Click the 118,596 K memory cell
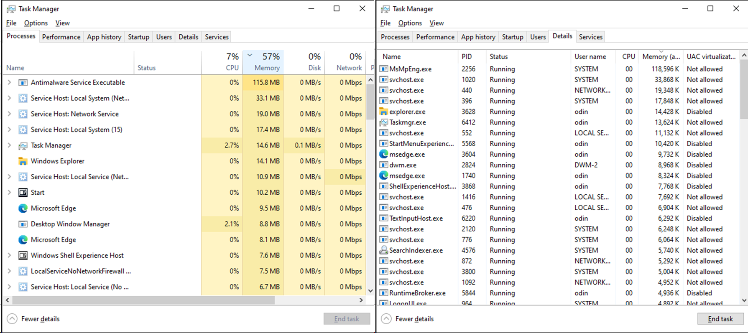 (665, 69)
